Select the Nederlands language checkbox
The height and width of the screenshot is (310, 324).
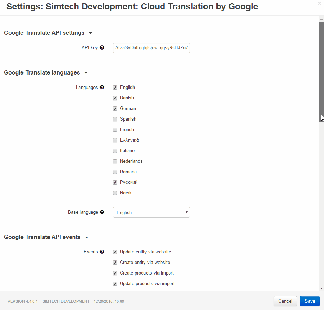click(115, 161)
